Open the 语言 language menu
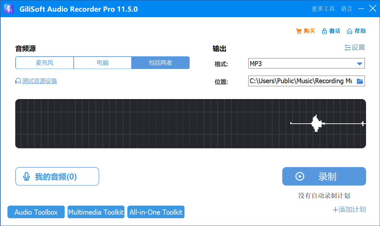This screenshot has width=380, height=226. coord(346,9)
